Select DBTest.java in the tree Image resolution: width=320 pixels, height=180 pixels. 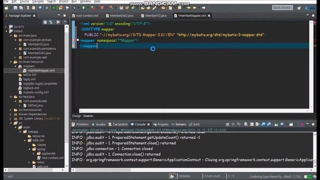coord(35,105)
